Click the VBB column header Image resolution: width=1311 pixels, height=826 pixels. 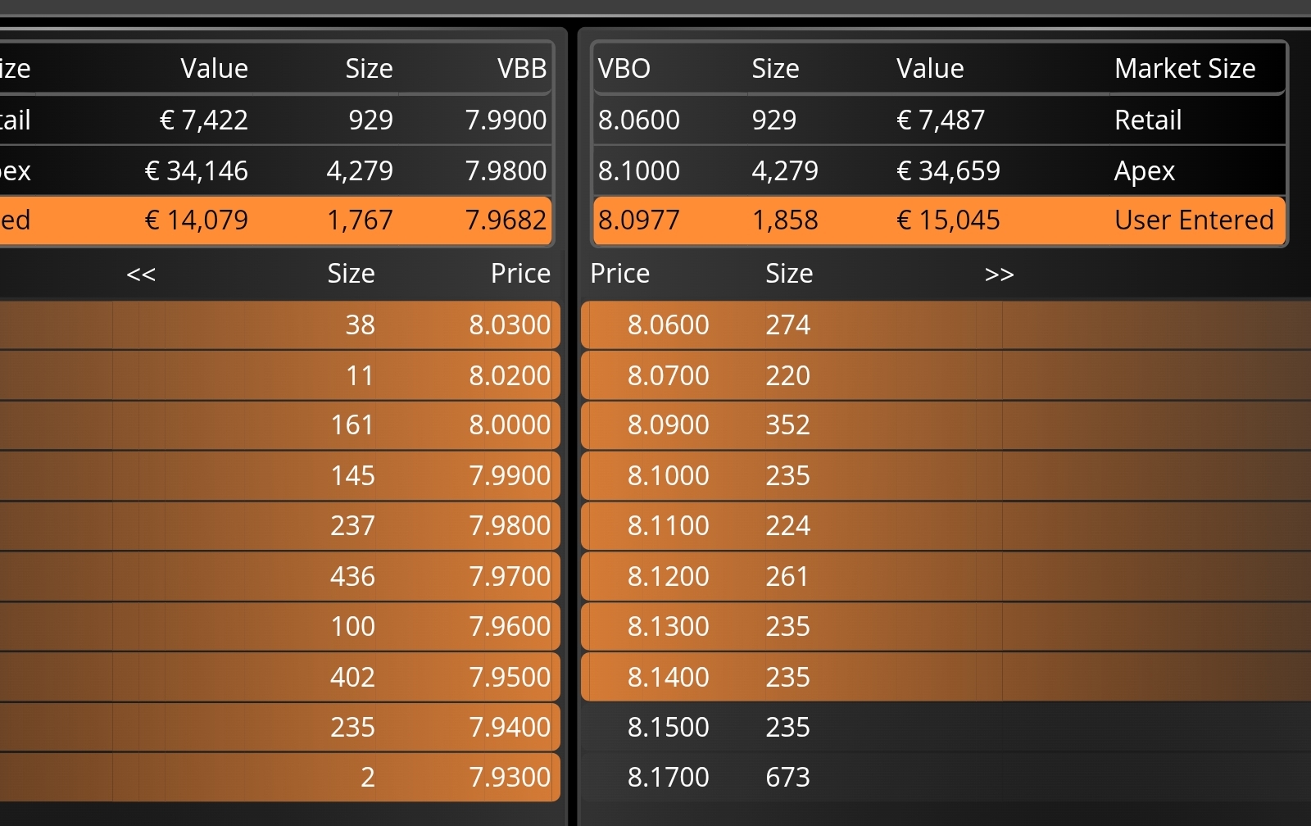tap(521, 69)
